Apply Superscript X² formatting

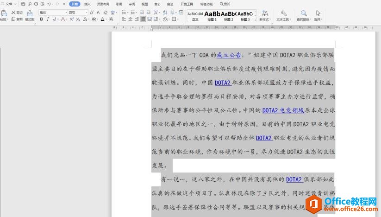[71, 19]
